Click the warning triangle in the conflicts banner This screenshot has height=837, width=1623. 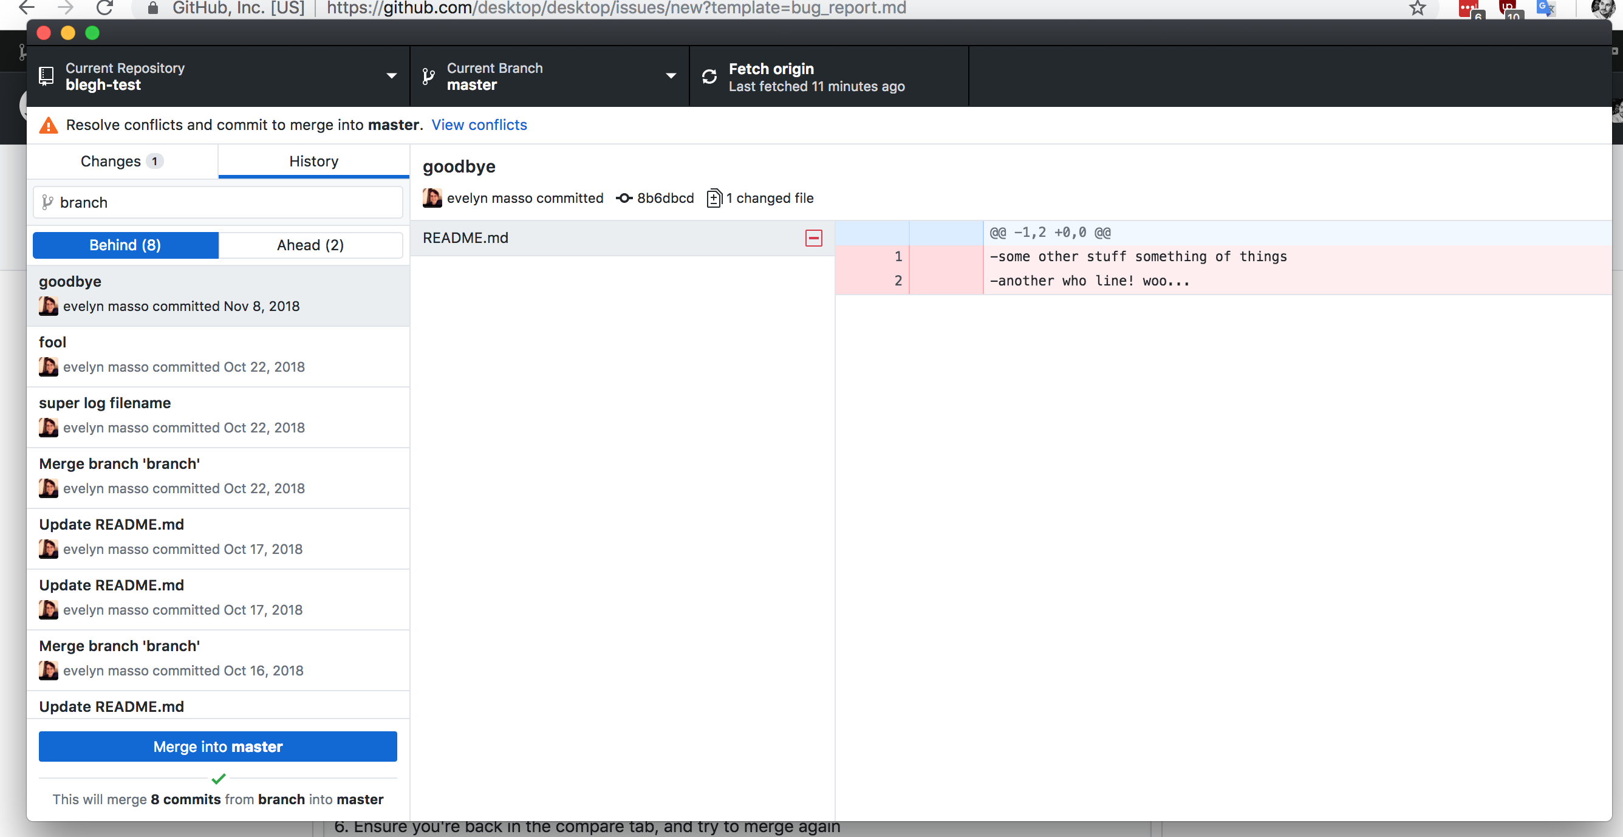tap(48, 124)
